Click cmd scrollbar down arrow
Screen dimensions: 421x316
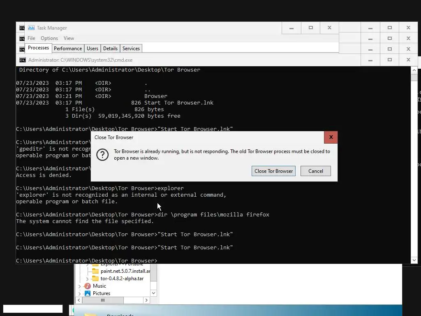414,260
